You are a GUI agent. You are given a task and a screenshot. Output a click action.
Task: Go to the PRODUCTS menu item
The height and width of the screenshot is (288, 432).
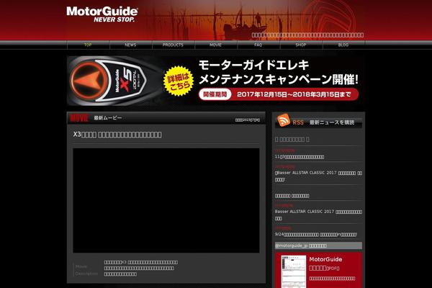point(173,45)
